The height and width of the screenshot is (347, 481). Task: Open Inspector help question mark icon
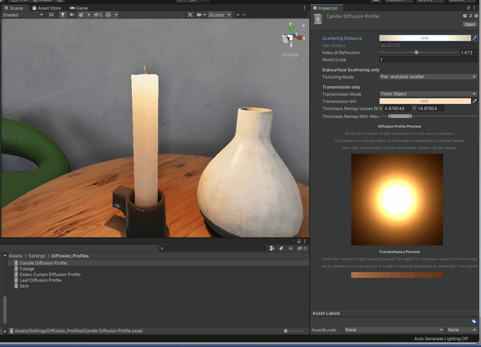[x=465, y=16]
